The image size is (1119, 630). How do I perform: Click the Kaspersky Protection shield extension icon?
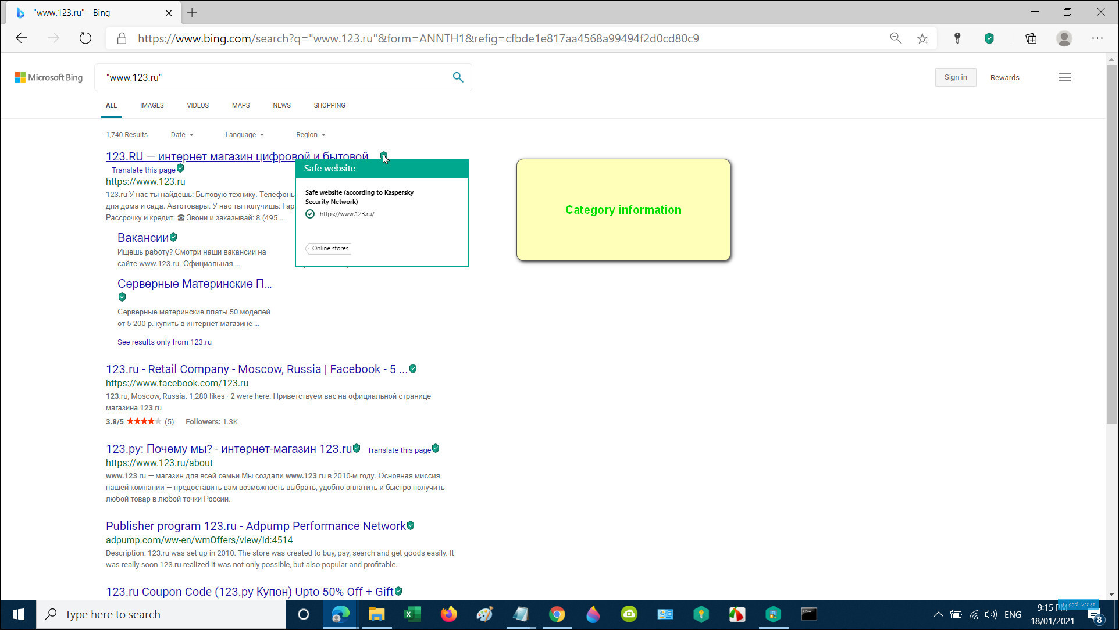point(989,38)
